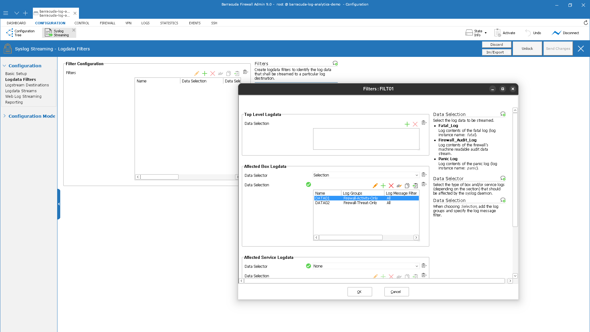Open the VPN tab
The width and height of the screenshot is (590, 332).
[x=128, y=23]
